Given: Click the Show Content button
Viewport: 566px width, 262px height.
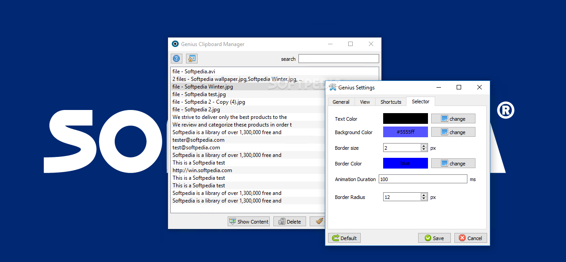Looking at the screenshot, I should [249, 221].
